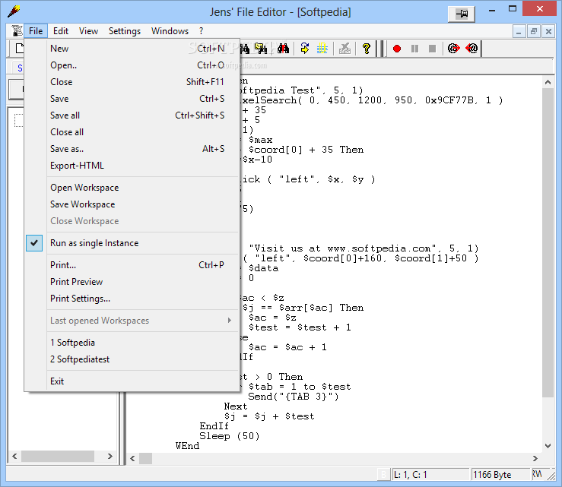Click the red-marked binoculars search icon

[283, 49]
